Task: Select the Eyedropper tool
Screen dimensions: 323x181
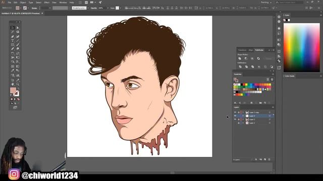Action: click(13, 70)
